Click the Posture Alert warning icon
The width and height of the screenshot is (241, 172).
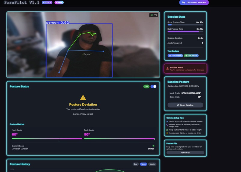click(168, 68)
